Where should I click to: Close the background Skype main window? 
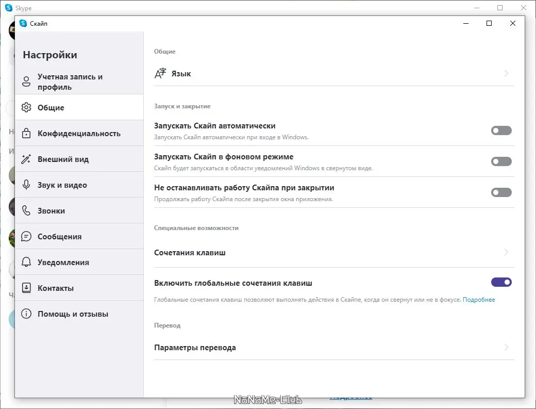[523, 8]
